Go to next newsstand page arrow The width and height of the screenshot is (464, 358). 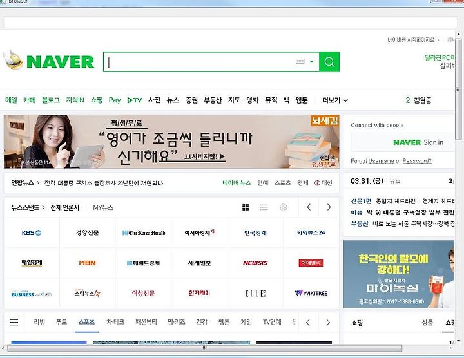329,207
